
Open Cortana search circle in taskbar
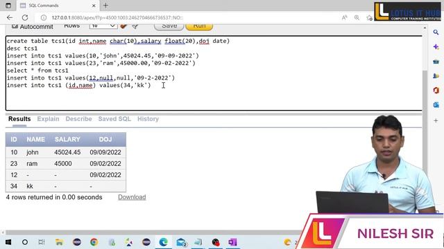25,242
